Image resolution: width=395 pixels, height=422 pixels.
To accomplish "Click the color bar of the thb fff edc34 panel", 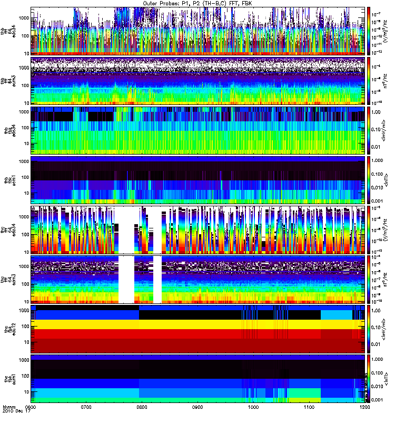I will (x=369, y=31).
